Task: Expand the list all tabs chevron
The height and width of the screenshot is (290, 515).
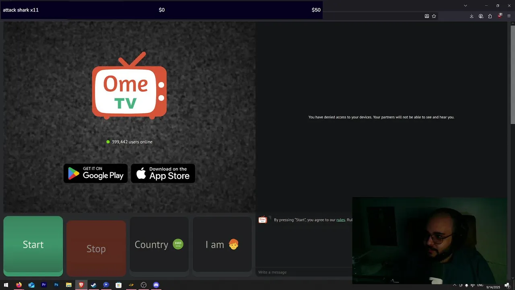Action: pyautogui.click(x=466, y=6)
